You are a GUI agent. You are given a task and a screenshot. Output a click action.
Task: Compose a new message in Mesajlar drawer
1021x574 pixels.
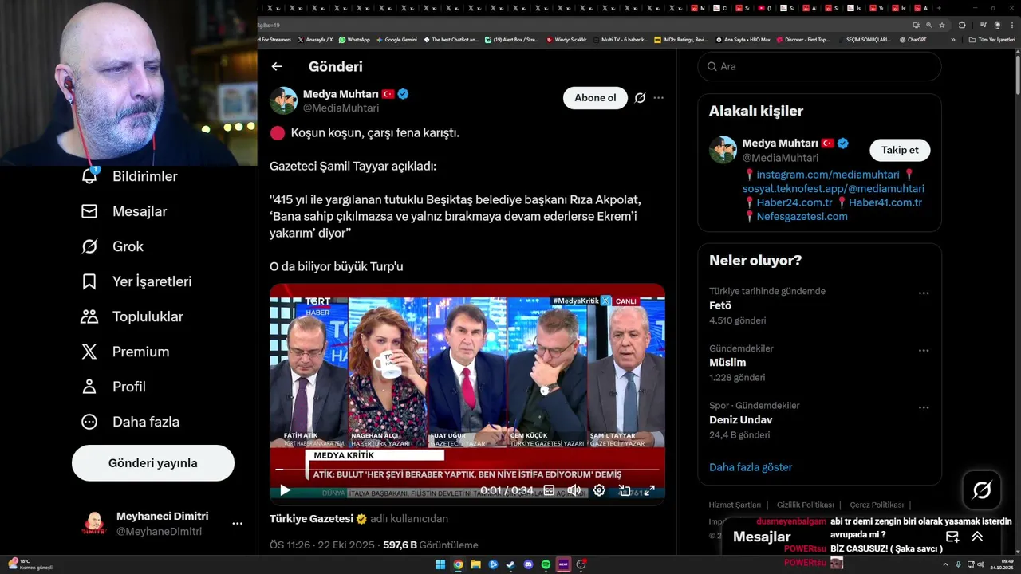[952, 537]
